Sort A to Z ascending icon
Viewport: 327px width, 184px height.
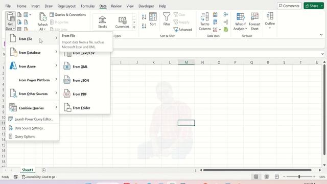point(144,17)
